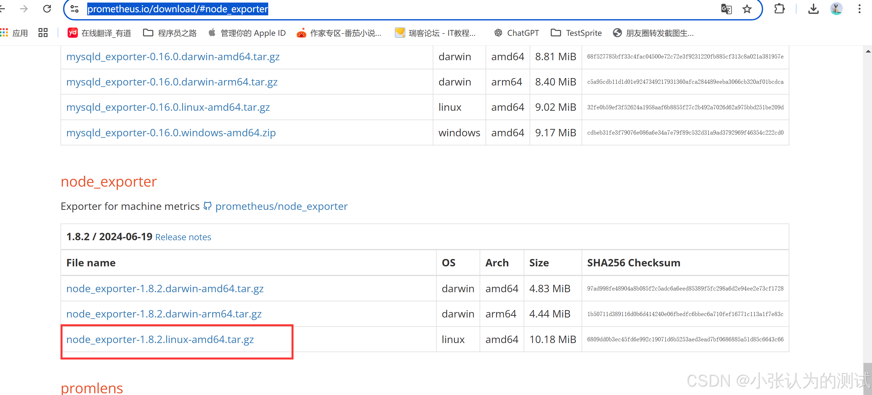Open Release notes for 1.8.2

coord(183,237)
